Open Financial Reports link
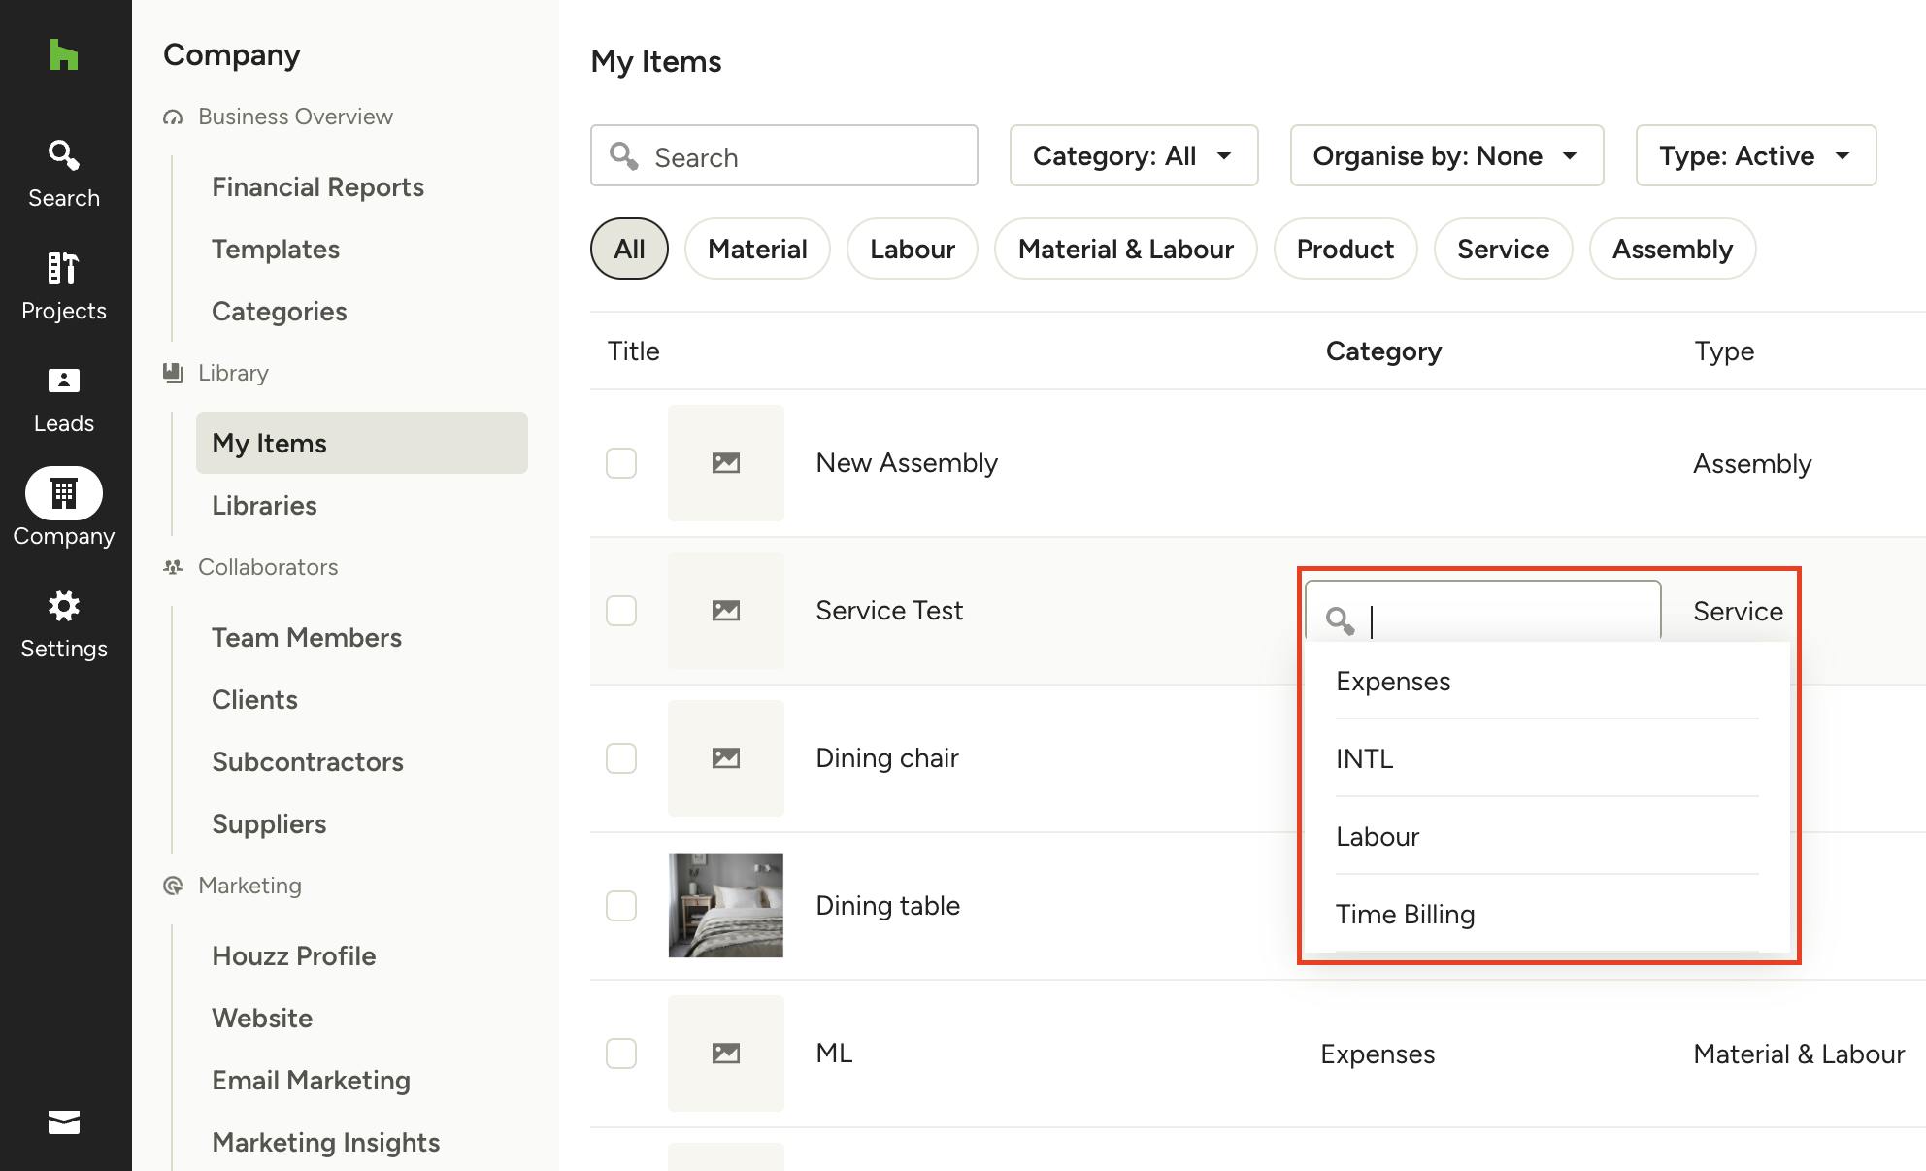The height and width of the screenshot is (1171, 1926). (x=317, y=186)
